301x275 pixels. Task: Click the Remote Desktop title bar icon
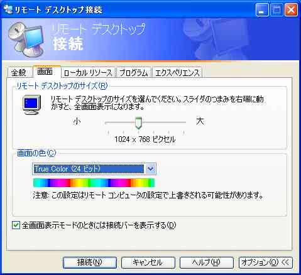pyautogui.click(x=8, y=9)
